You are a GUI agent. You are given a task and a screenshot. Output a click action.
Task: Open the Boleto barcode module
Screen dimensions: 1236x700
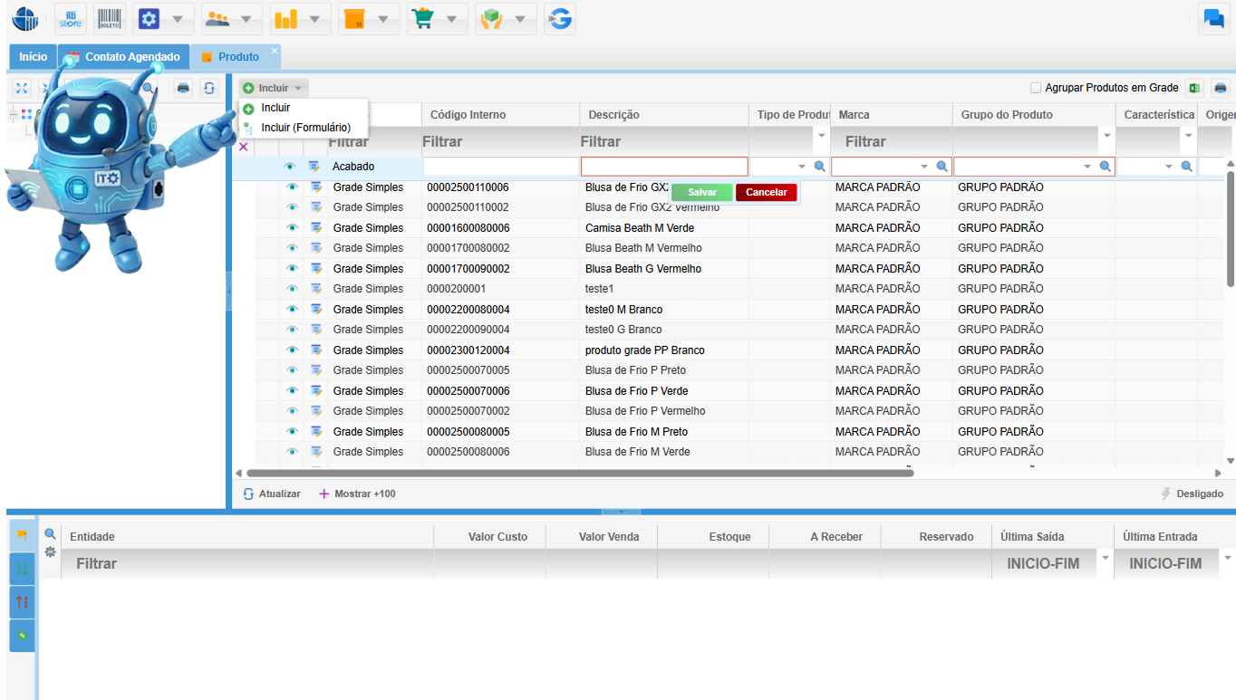pyautogui.click(x=110, y=19)
